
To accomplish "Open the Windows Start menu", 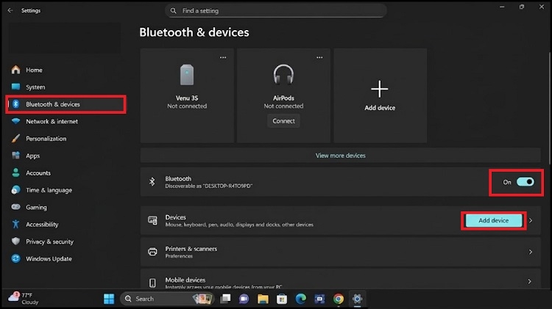I will click(109, 299).
